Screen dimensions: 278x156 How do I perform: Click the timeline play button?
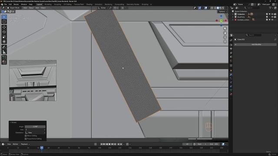109,144
